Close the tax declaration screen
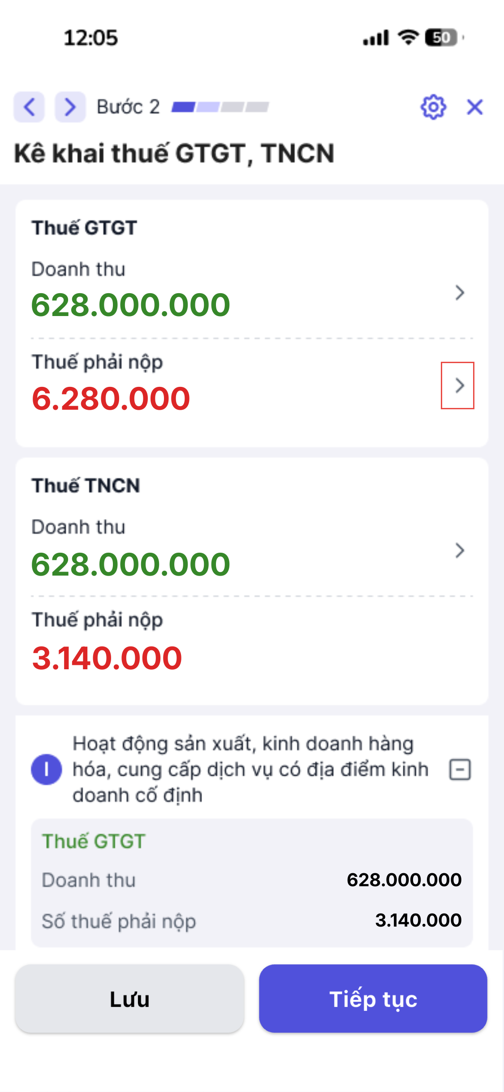 (474, 107)
